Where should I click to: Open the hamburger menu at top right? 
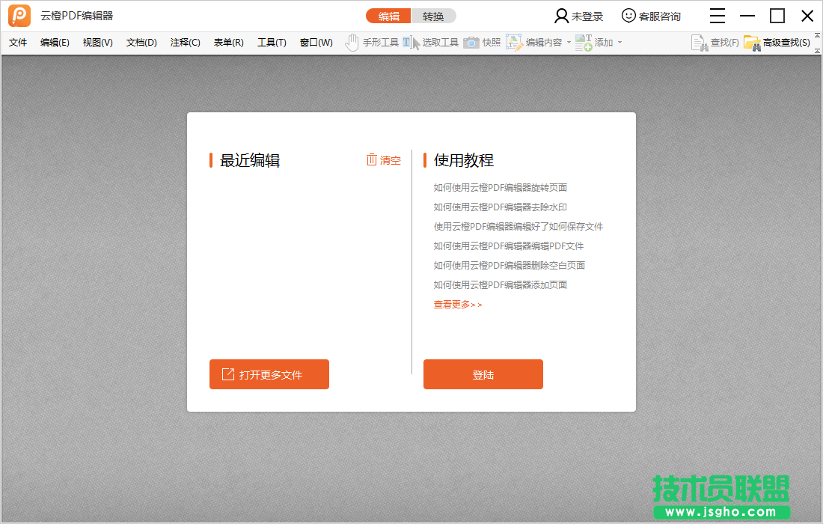(x=717, y=15)
